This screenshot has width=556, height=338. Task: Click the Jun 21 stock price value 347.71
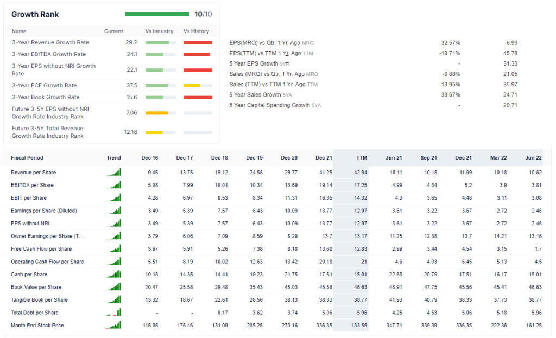click(x=394, y=325)
